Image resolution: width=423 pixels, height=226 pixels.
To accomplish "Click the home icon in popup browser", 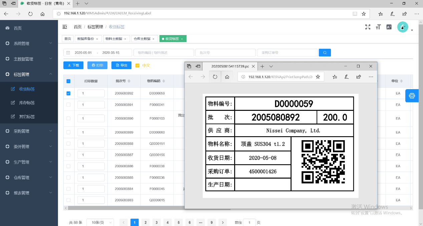I will (x=227, y=77).
